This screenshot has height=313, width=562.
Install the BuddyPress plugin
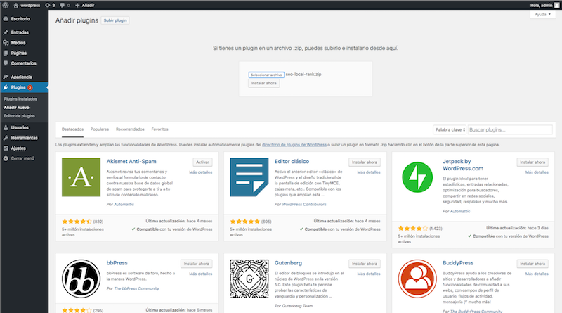[532, 264]
